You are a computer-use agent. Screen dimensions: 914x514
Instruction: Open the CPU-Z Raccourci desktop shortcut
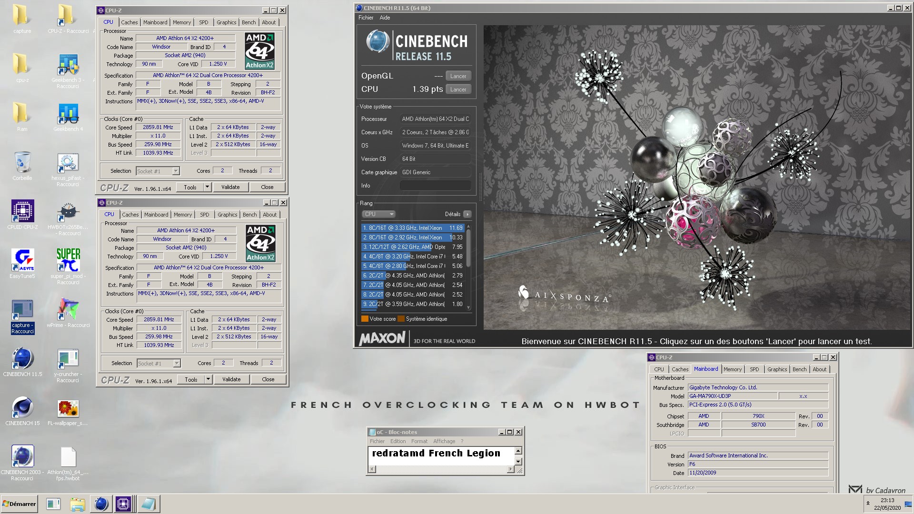[68, 19]
